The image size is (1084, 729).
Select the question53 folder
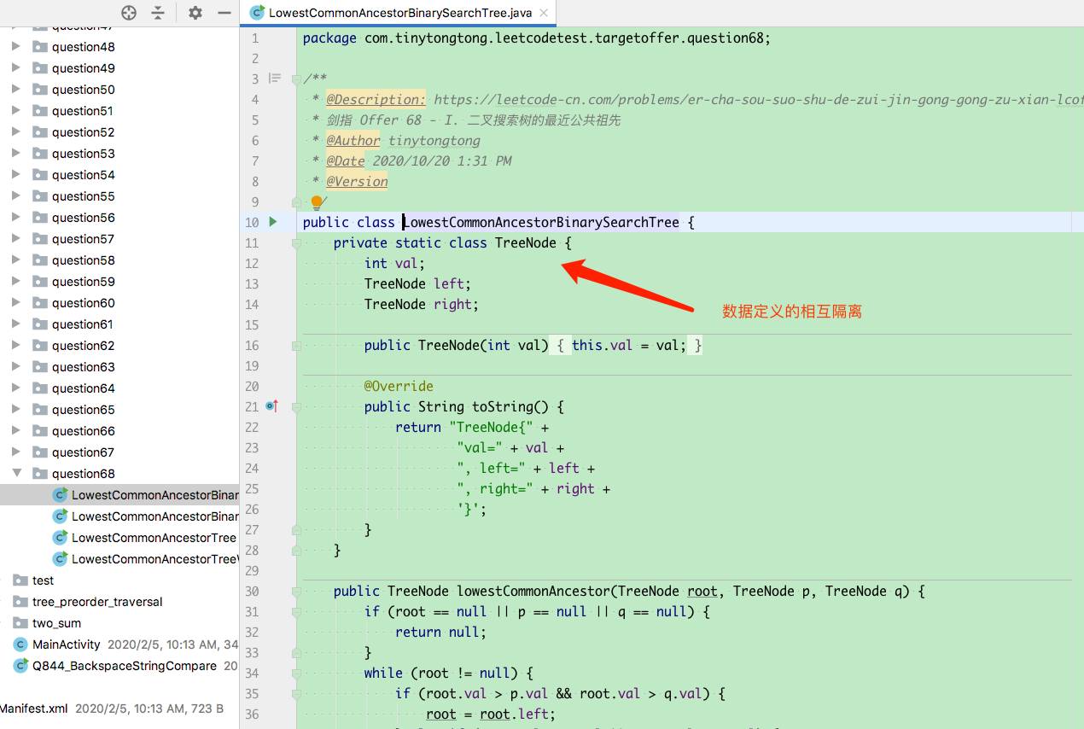(84, 154)
